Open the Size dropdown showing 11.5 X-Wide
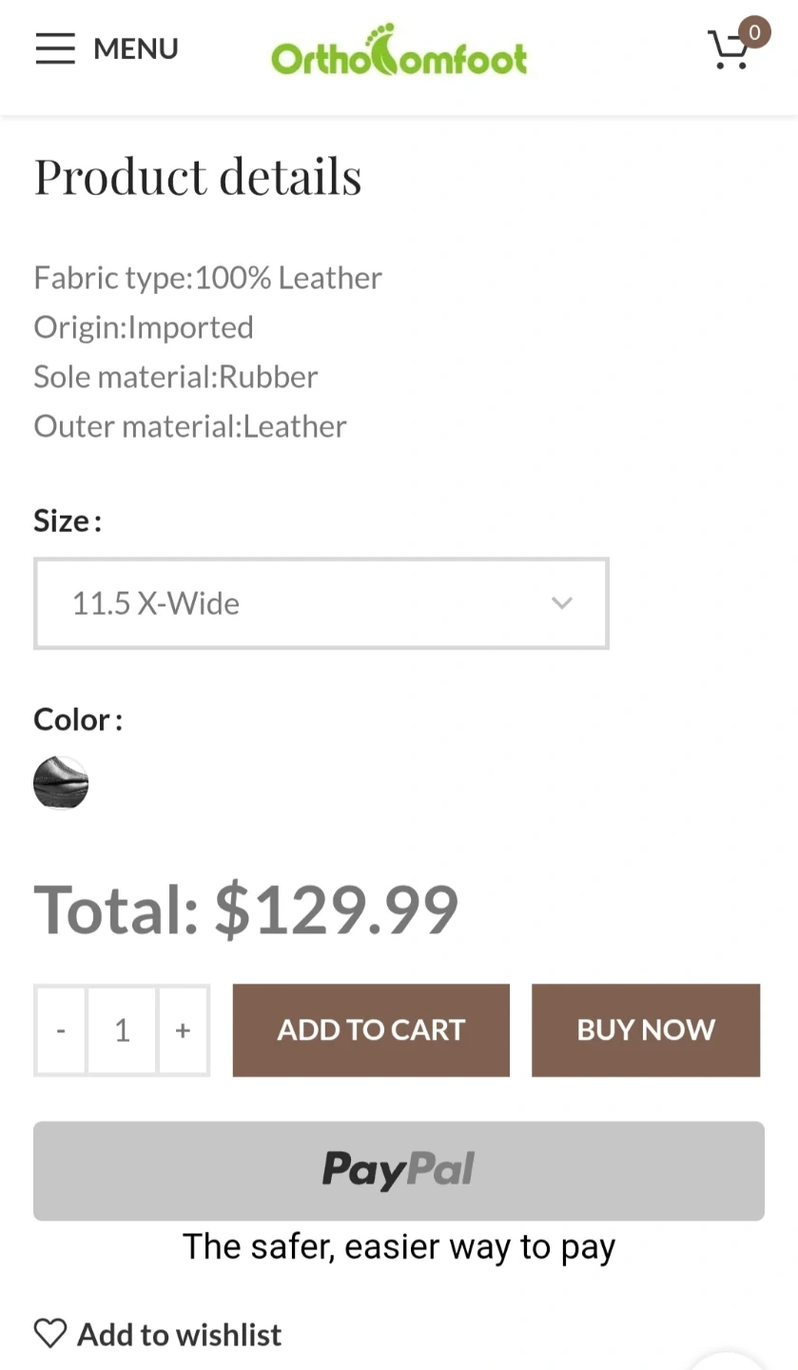 (x=321, y=603)
